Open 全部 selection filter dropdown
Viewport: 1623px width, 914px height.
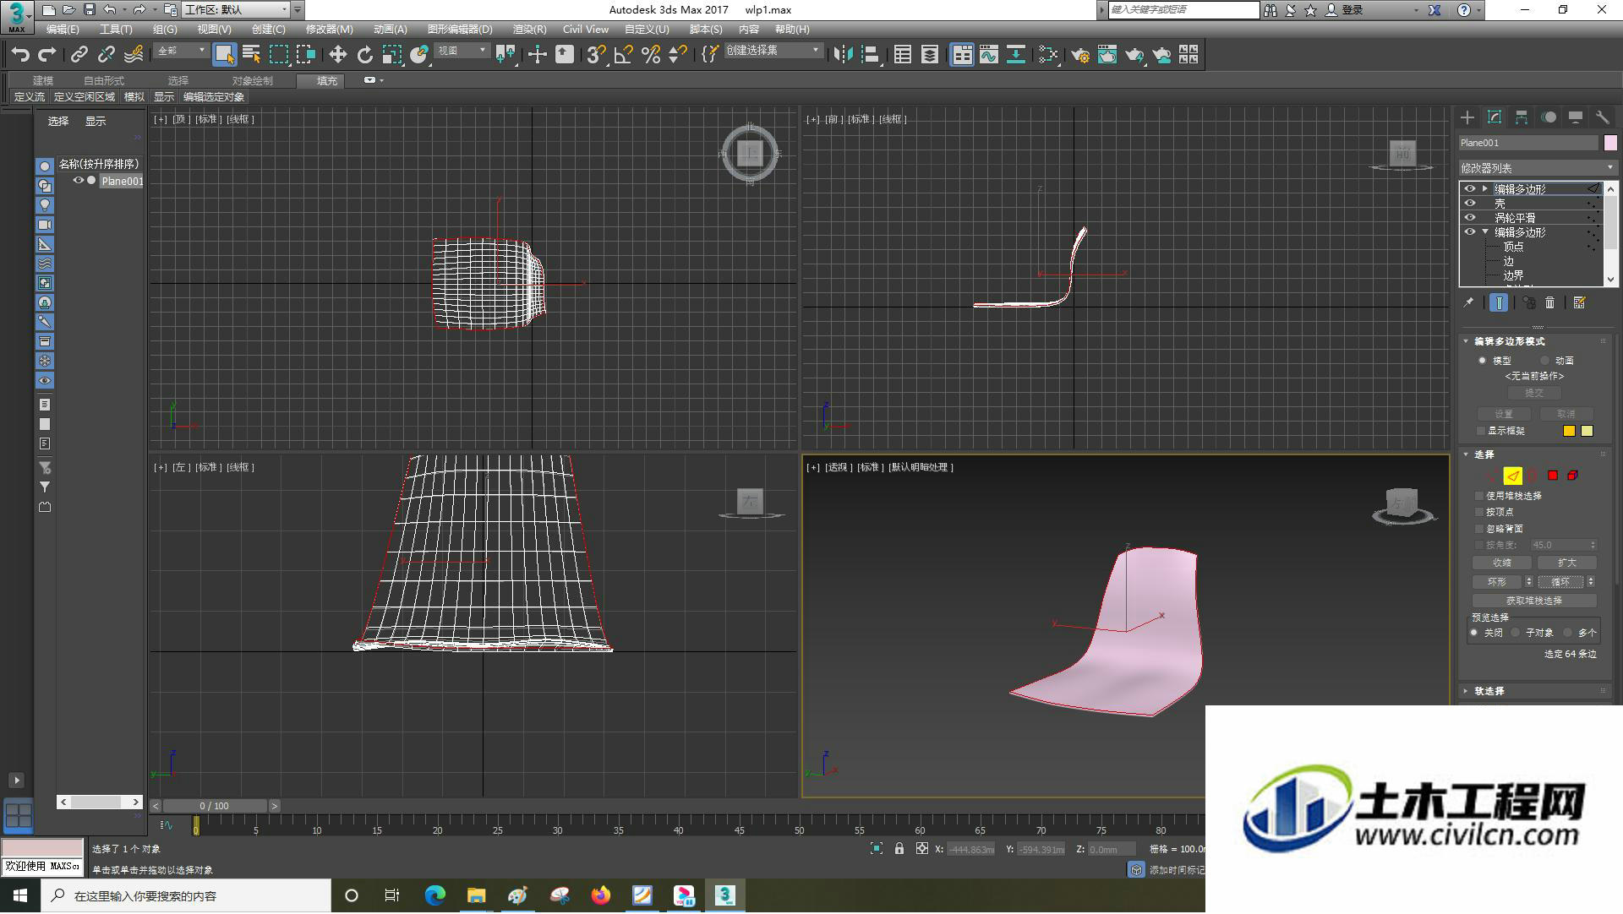tap(181, 51)
